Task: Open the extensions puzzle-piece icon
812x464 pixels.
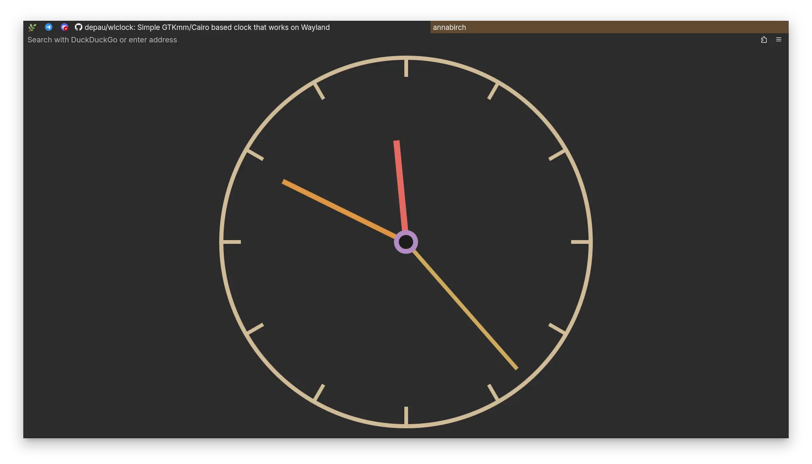Action: pyautogui.click(x=764, y=40)
